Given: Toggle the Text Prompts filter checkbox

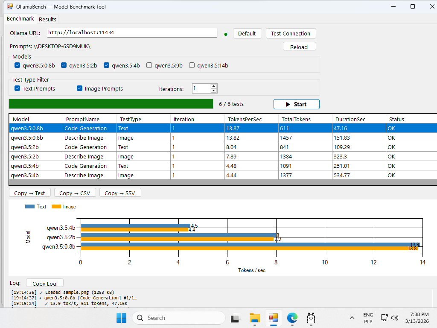Looking at the screenshot, I should (17, 88).
